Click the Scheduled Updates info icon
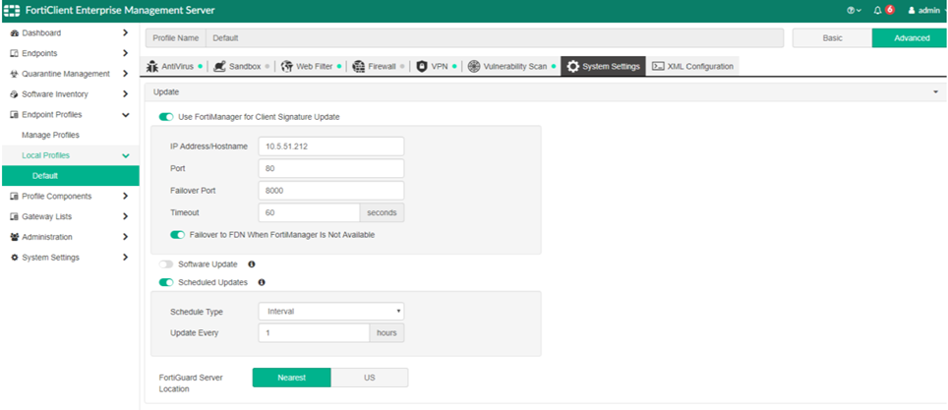 [262, 282]
